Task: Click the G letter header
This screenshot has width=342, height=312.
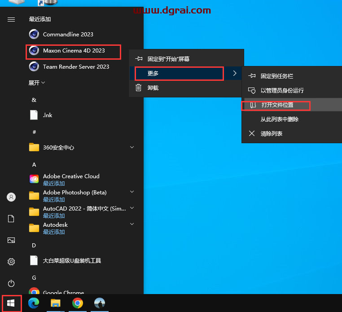Action: click(x=34, y=277)
